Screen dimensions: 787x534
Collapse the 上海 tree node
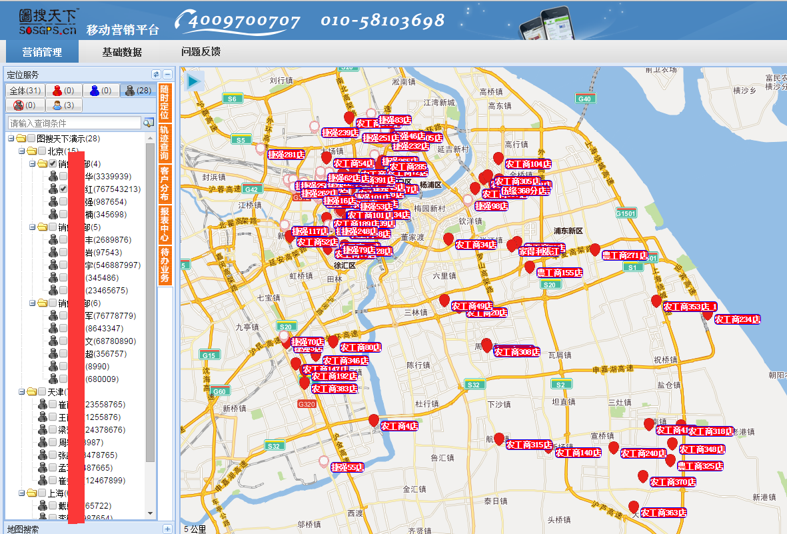[21, 493]
